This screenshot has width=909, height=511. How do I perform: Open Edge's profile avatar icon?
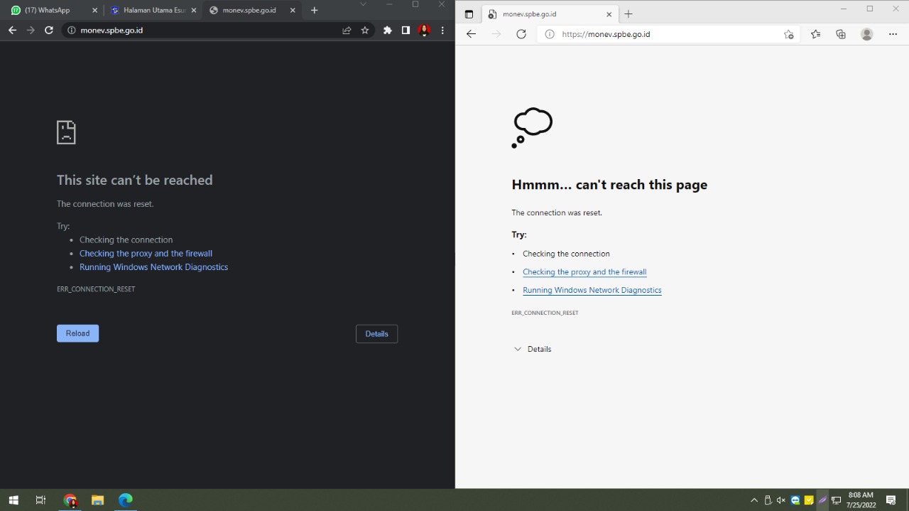point(866,34)
